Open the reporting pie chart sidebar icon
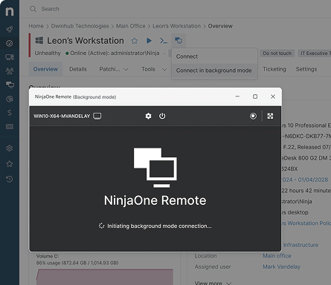This screenshot has height=285, width=331. point(10,99)
